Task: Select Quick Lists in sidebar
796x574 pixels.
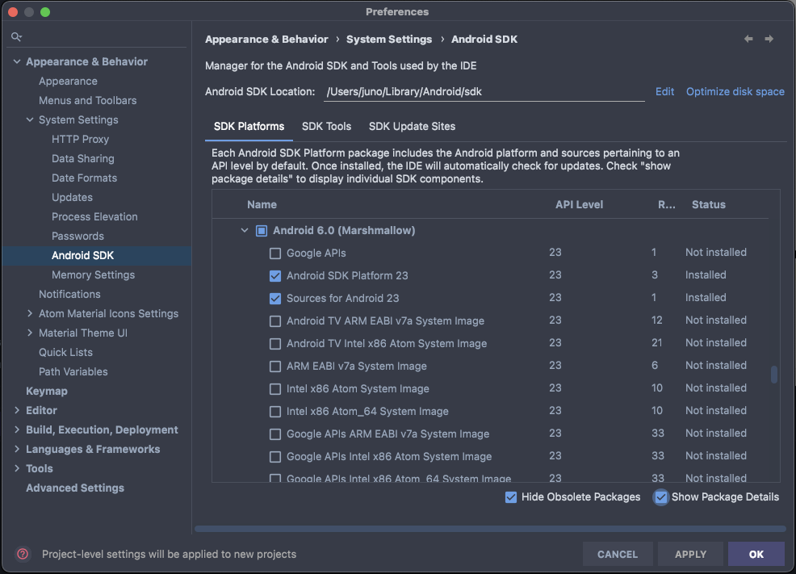Action: pos(65,352)
